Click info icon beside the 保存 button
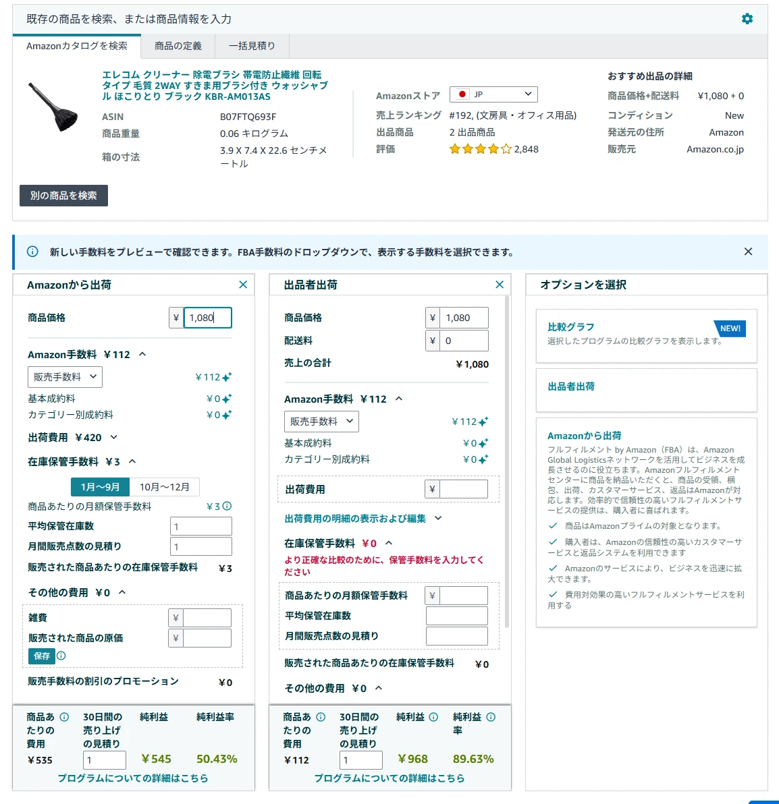The width and height of the screenshot is (779, 804). (61, 656)
